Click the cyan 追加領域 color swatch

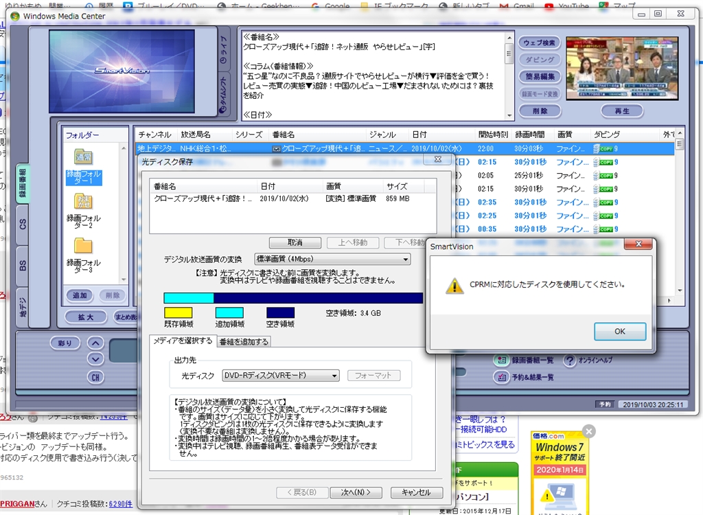(x=229, y=312)
